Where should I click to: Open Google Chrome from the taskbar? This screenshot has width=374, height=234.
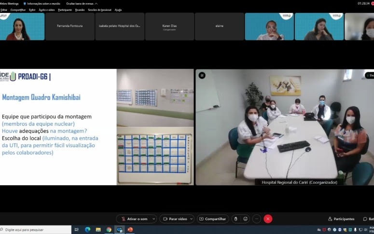pos(109,230)
